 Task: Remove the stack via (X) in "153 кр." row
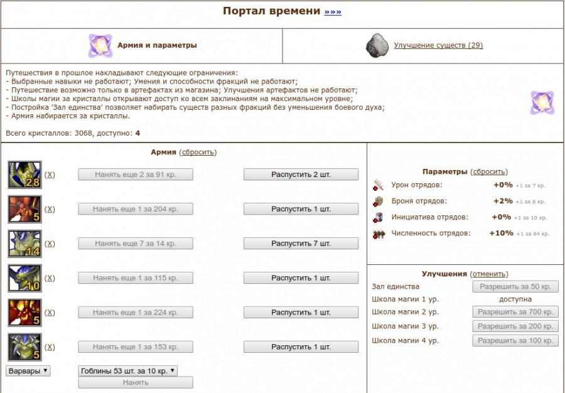[x=50, y=347]
